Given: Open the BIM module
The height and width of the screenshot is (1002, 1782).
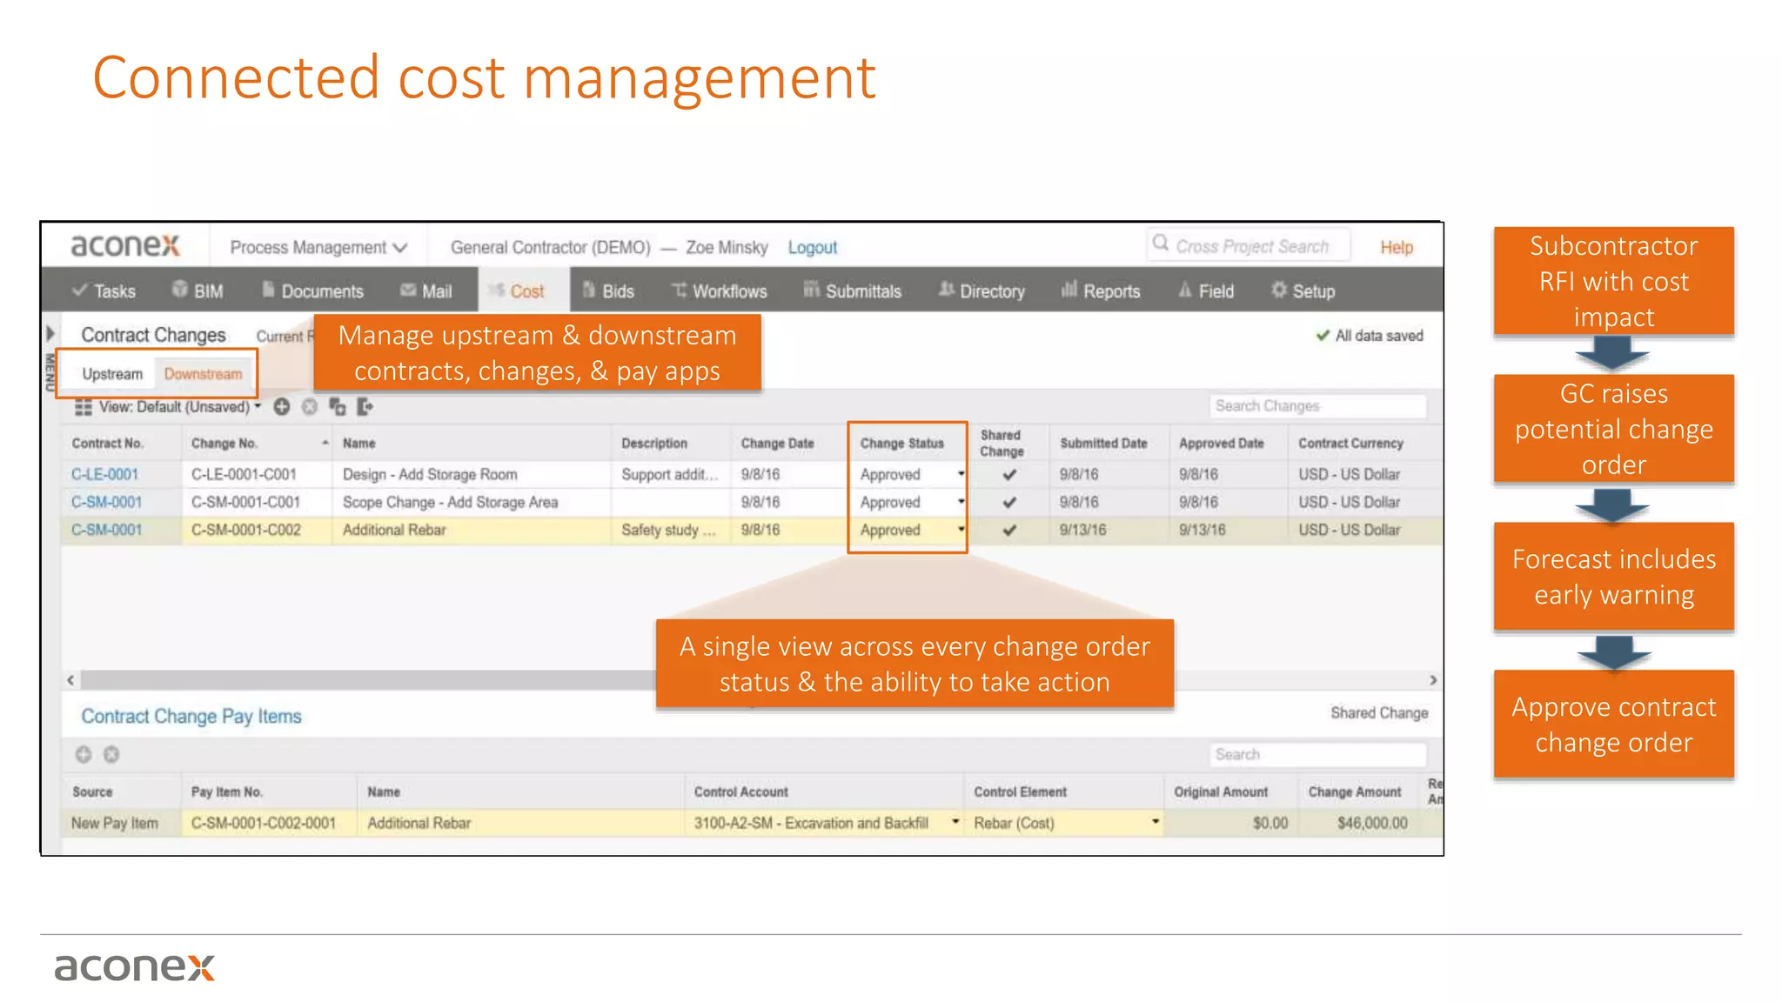Looking at the screenshot, I should tap(198, 291).
